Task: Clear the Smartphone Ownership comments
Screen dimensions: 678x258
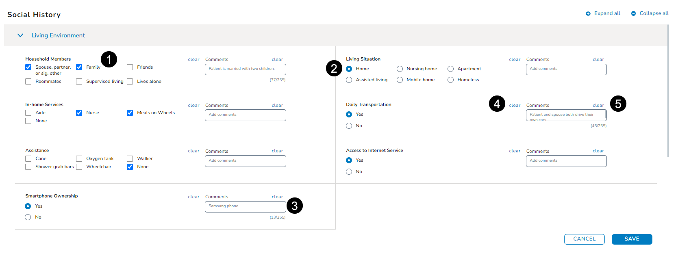Action: coord(277,197)
